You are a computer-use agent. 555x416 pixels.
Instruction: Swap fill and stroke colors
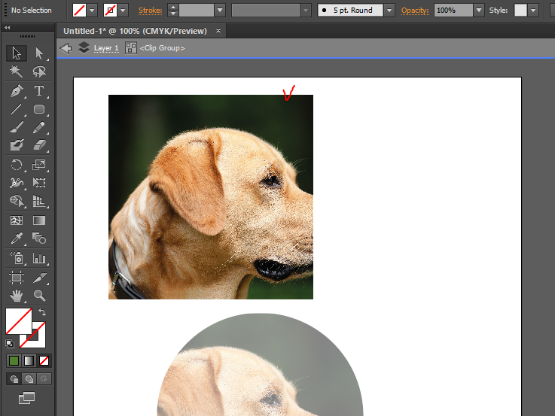pyautogui.click(x=42, y=312)
